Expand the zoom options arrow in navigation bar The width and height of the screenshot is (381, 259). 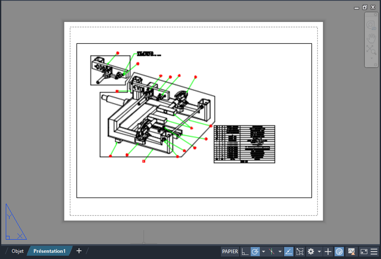[x=371, y=58]
